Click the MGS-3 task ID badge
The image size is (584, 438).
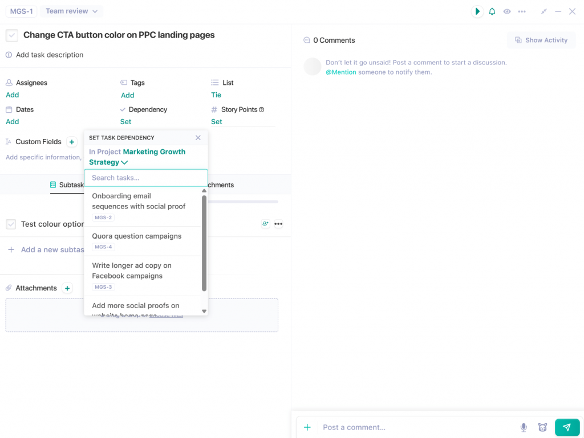[x=103, y=287]
